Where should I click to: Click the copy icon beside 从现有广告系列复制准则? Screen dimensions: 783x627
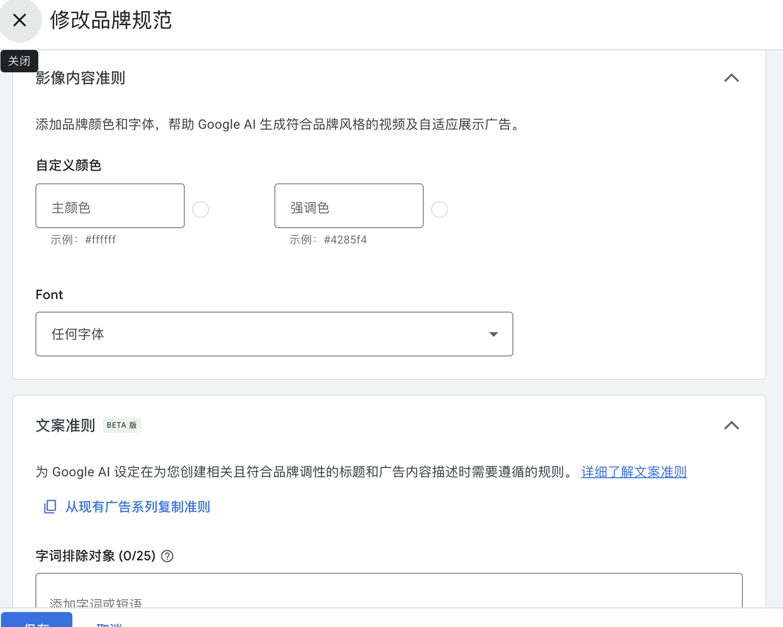click(50, 507)
